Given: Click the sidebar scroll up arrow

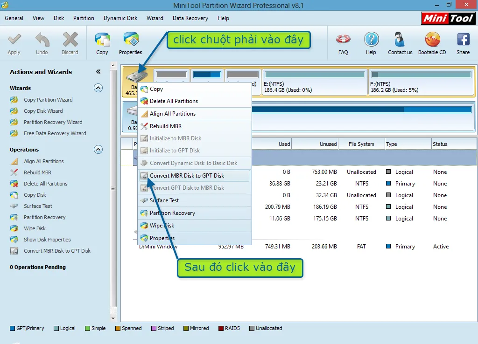Looking at the screenshot, I should pos(113,65).
